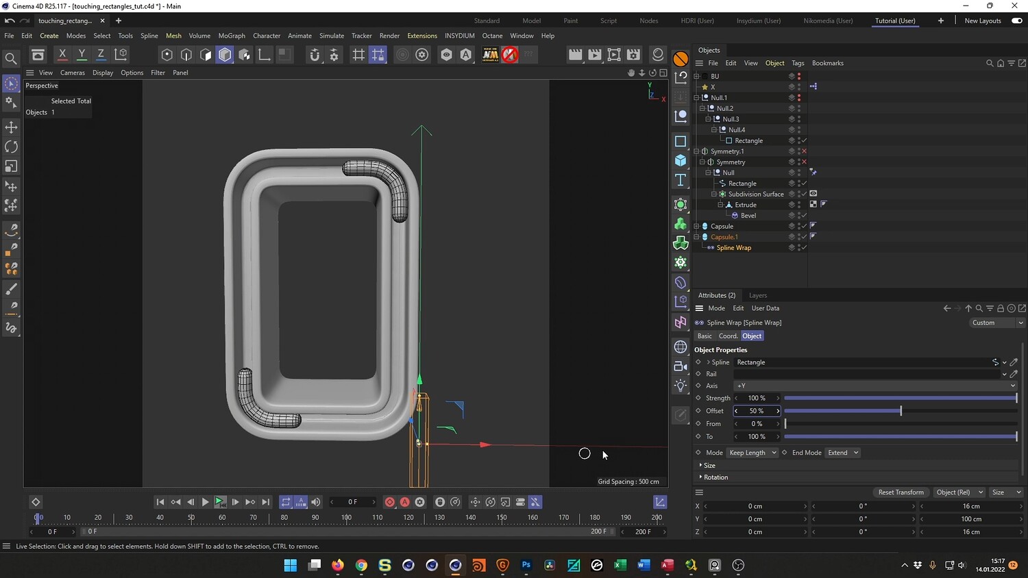This screenshot has height=578, width=1028.
Task: Select the Move tool in left toolbar
Action: (x=11, y=127)
